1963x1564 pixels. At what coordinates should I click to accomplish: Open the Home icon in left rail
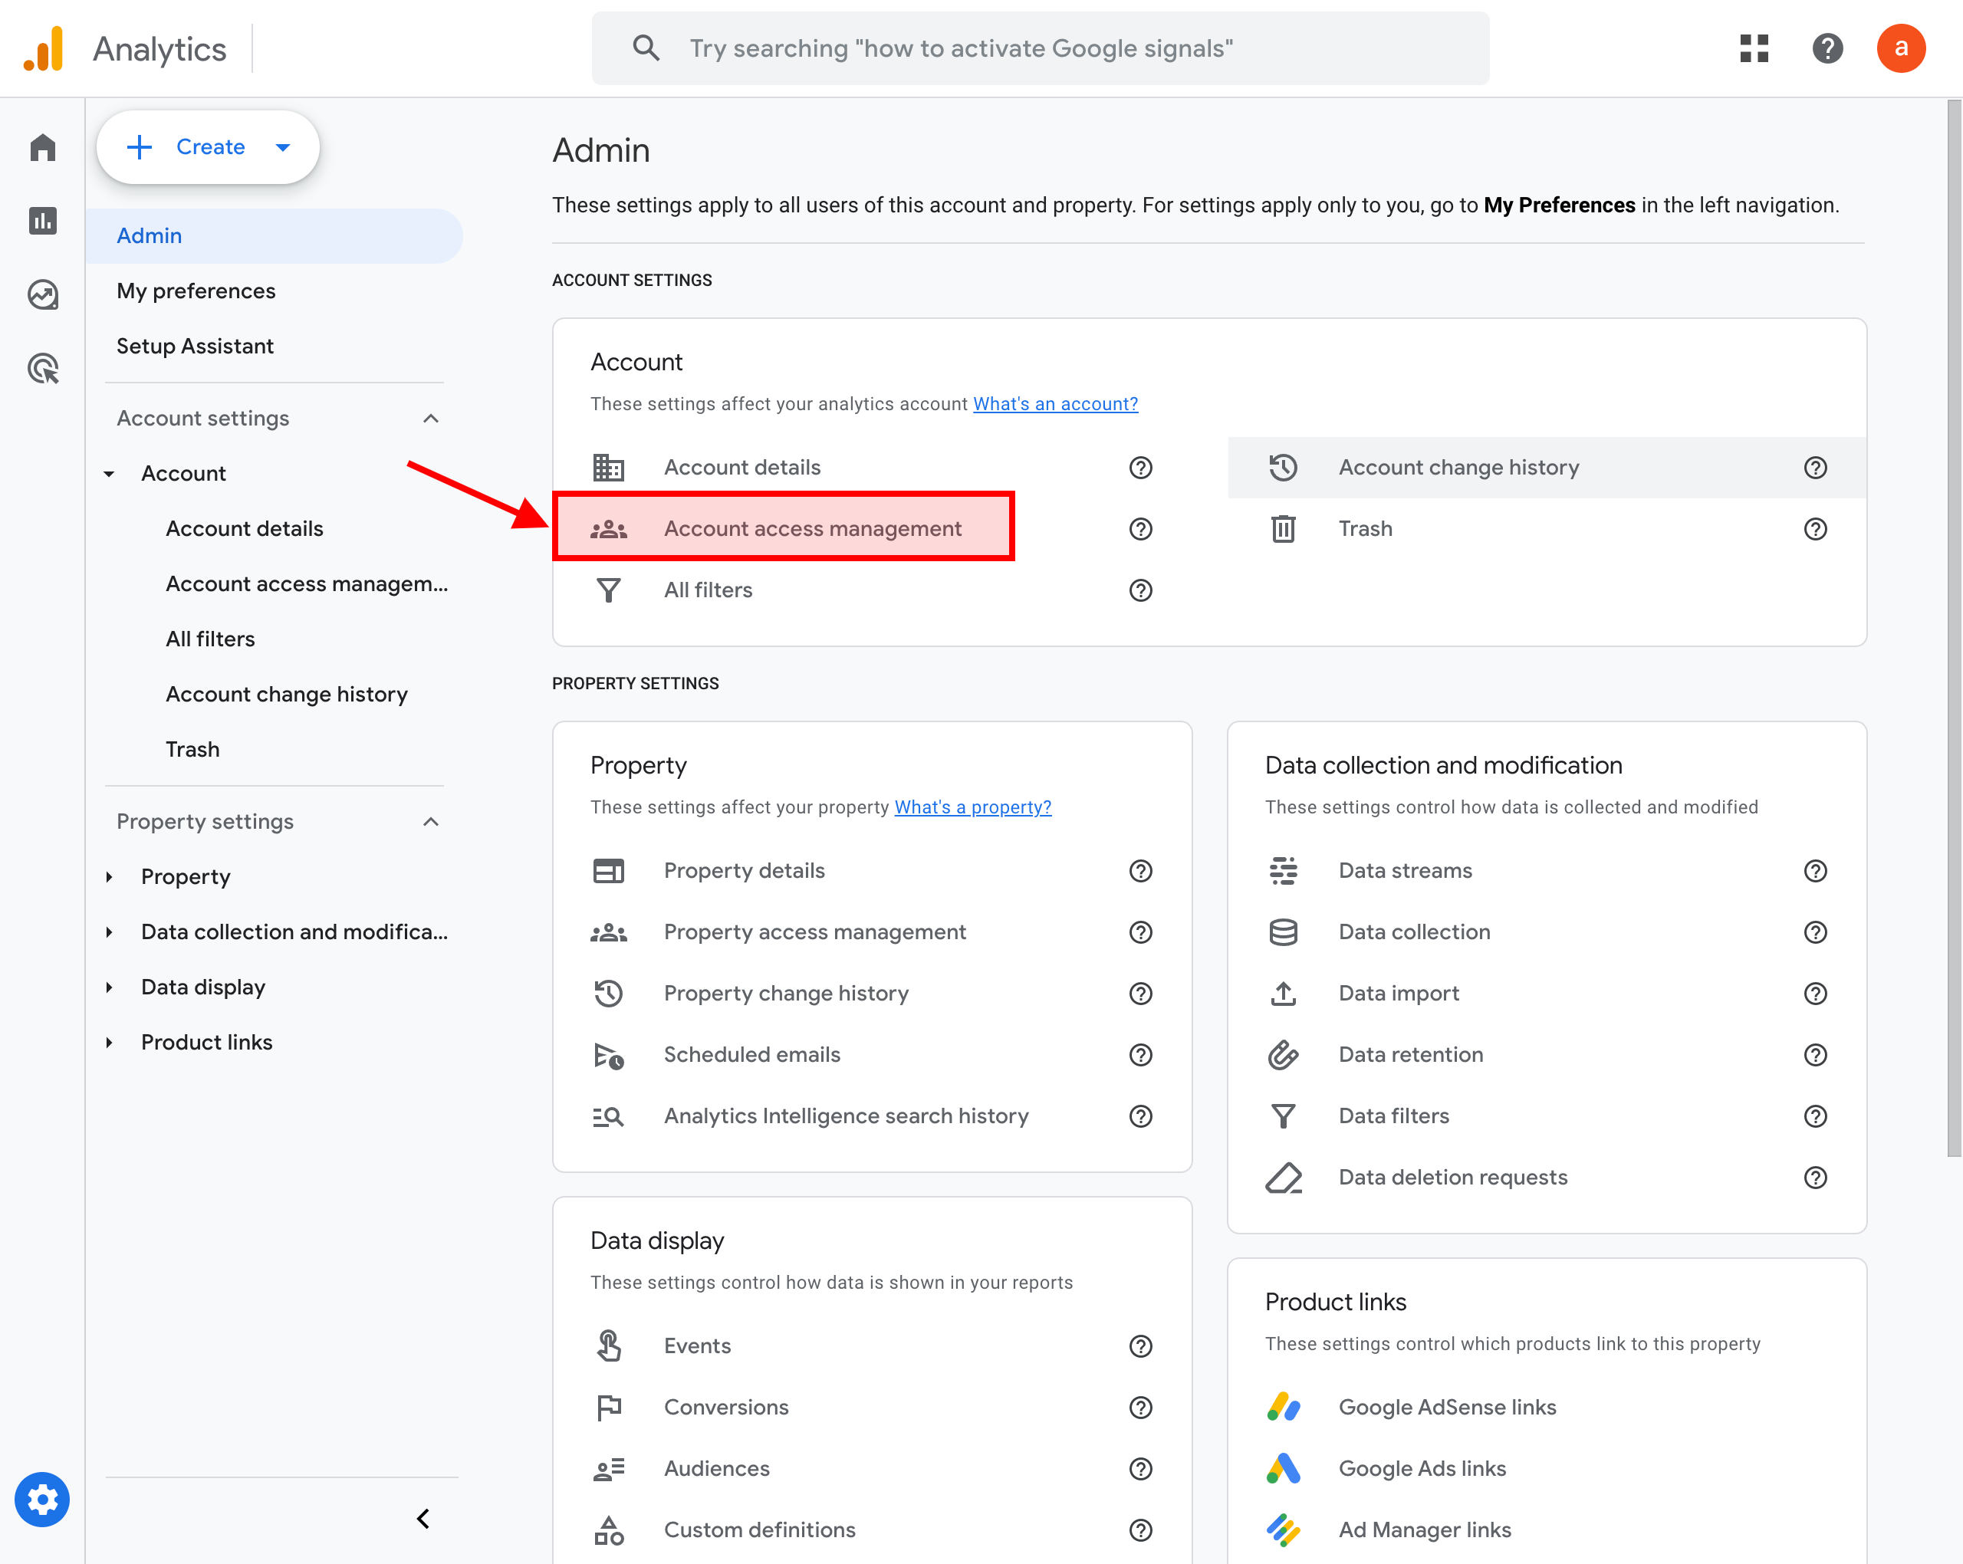tap(43, 147)
